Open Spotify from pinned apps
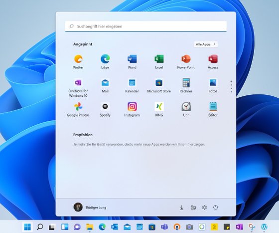This screenshot has width=279, height=233. (105, 109)
